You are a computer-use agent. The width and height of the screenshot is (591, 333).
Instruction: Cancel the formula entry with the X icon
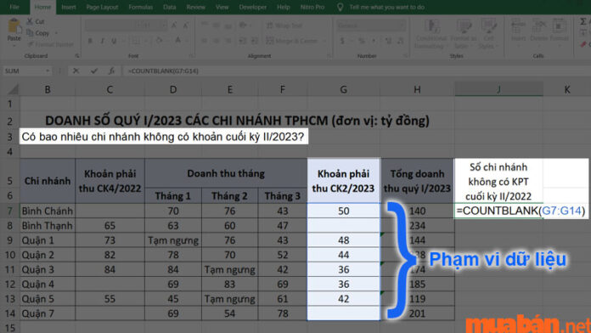point(76,71)
